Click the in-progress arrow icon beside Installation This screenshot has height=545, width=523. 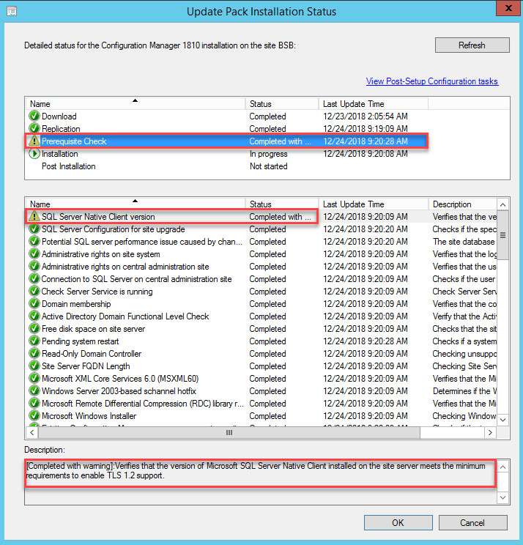click(x=34, y=154)
